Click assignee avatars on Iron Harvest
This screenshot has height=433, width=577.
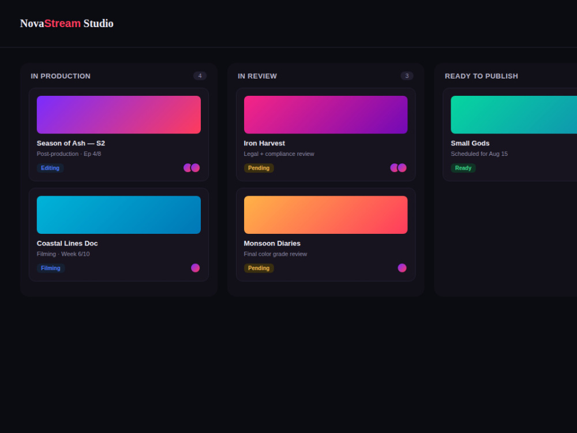[x=399, y=168]
